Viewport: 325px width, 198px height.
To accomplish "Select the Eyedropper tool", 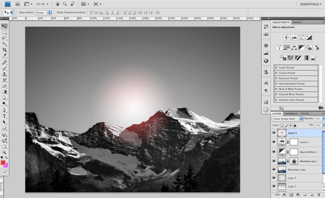I will coord(4,56).
